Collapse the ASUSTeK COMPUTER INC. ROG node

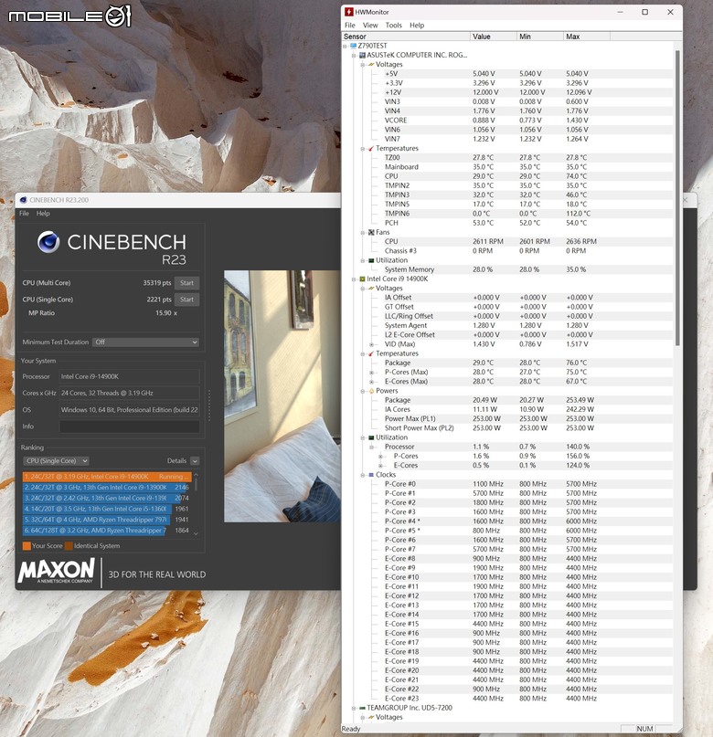[354, 56]
